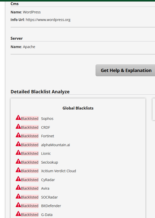This screenshot has width=155, height=218.
Task: Click the Blacklisted label for Sophos
Action: (x=30, y=119)
